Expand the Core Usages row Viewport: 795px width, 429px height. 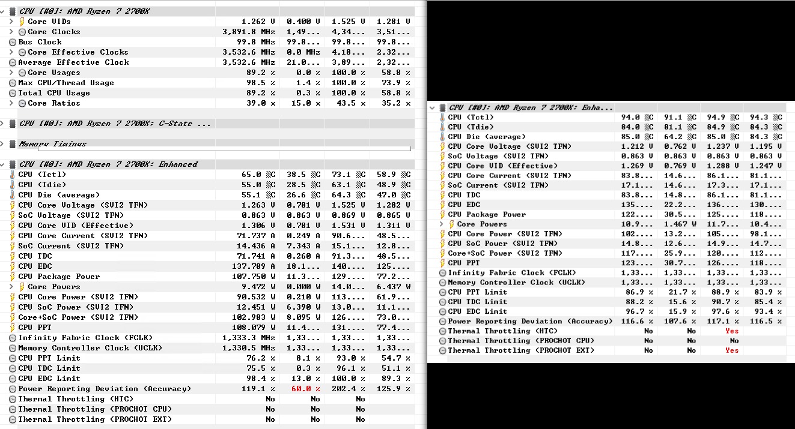11,73
